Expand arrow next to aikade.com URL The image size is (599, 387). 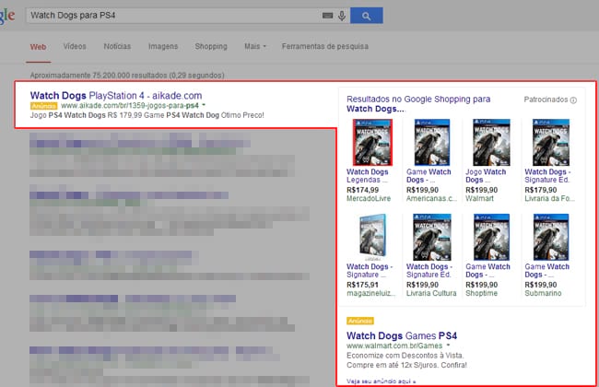click(204, 105)
